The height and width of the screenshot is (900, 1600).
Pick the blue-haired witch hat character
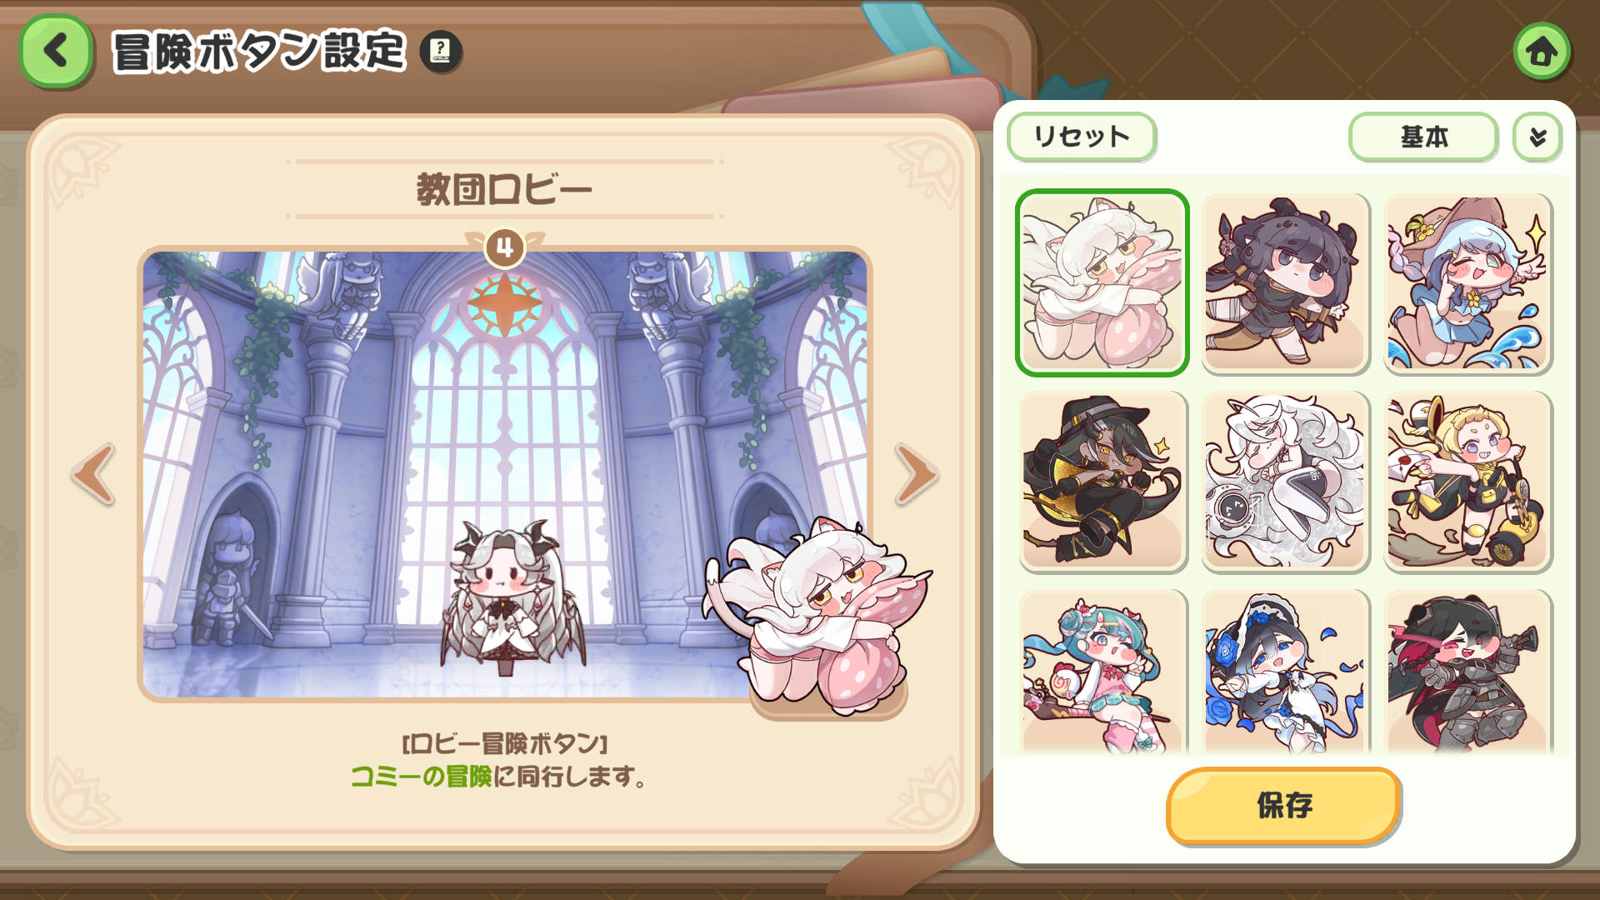coord(1467,283)
